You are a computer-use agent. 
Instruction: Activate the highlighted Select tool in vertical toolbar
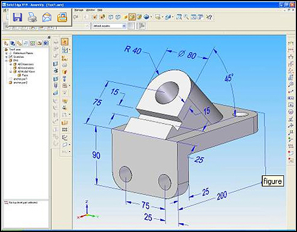[65, 42]
